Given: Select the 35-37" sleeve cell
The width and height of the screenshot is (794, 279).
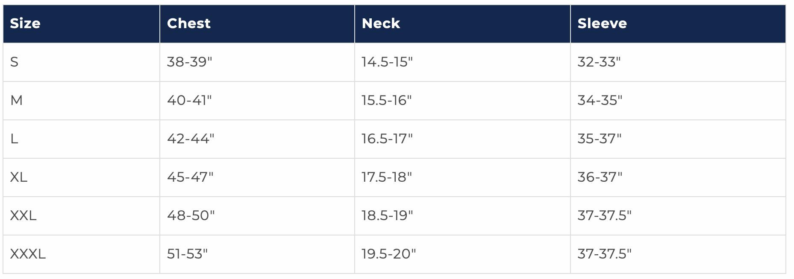Looking at the screenshot, I should click(599, 139).
